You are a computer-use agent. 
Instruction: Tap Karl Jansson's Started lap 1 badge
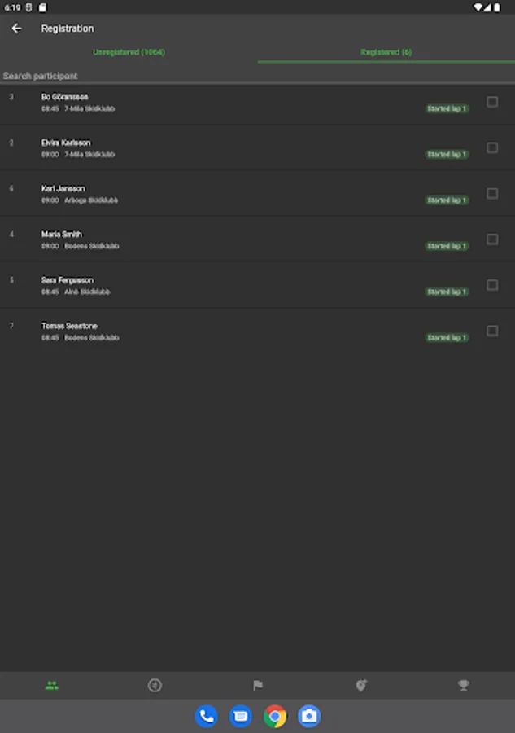pos(447,200)
